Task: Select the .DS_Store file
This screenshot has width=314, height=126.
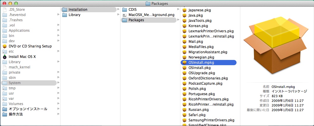Action: pyautogui.click(x=17, y=10)
